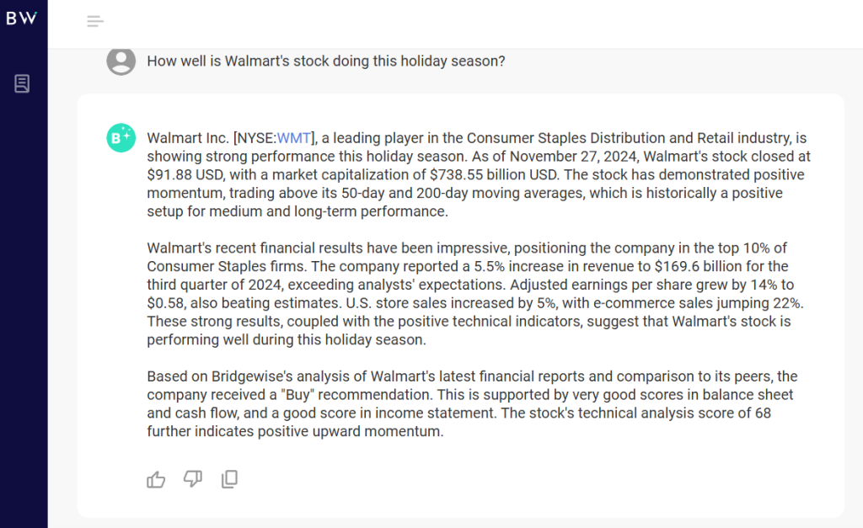The width and height of the screenshot is (863, 528).
Task: Click the user avatar beside the question
Action: pos(121,61)
